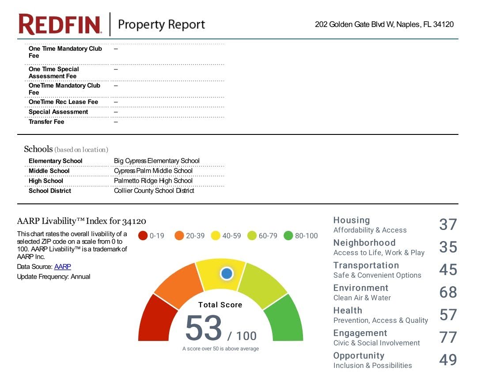Click the Big Cypress Elementary School entry
The image size is (477, 375).
[157, 161]
